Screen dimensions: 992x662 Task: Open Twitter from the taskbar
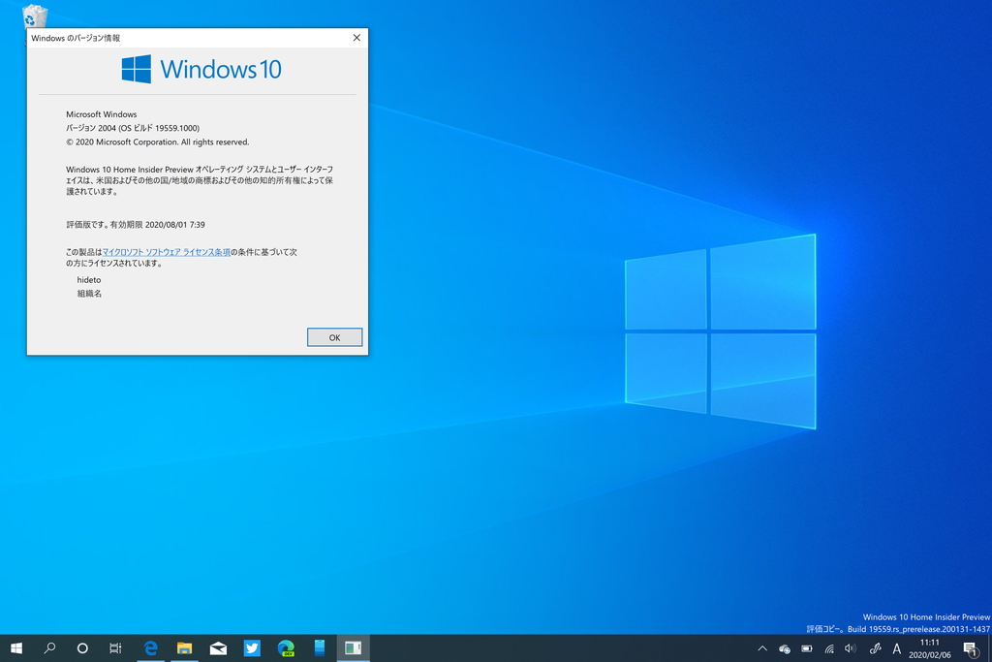coord(251,649)
